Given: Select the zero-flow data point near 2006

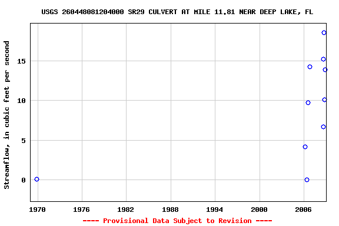Looking at the screenshot, I should click(307, 180).
